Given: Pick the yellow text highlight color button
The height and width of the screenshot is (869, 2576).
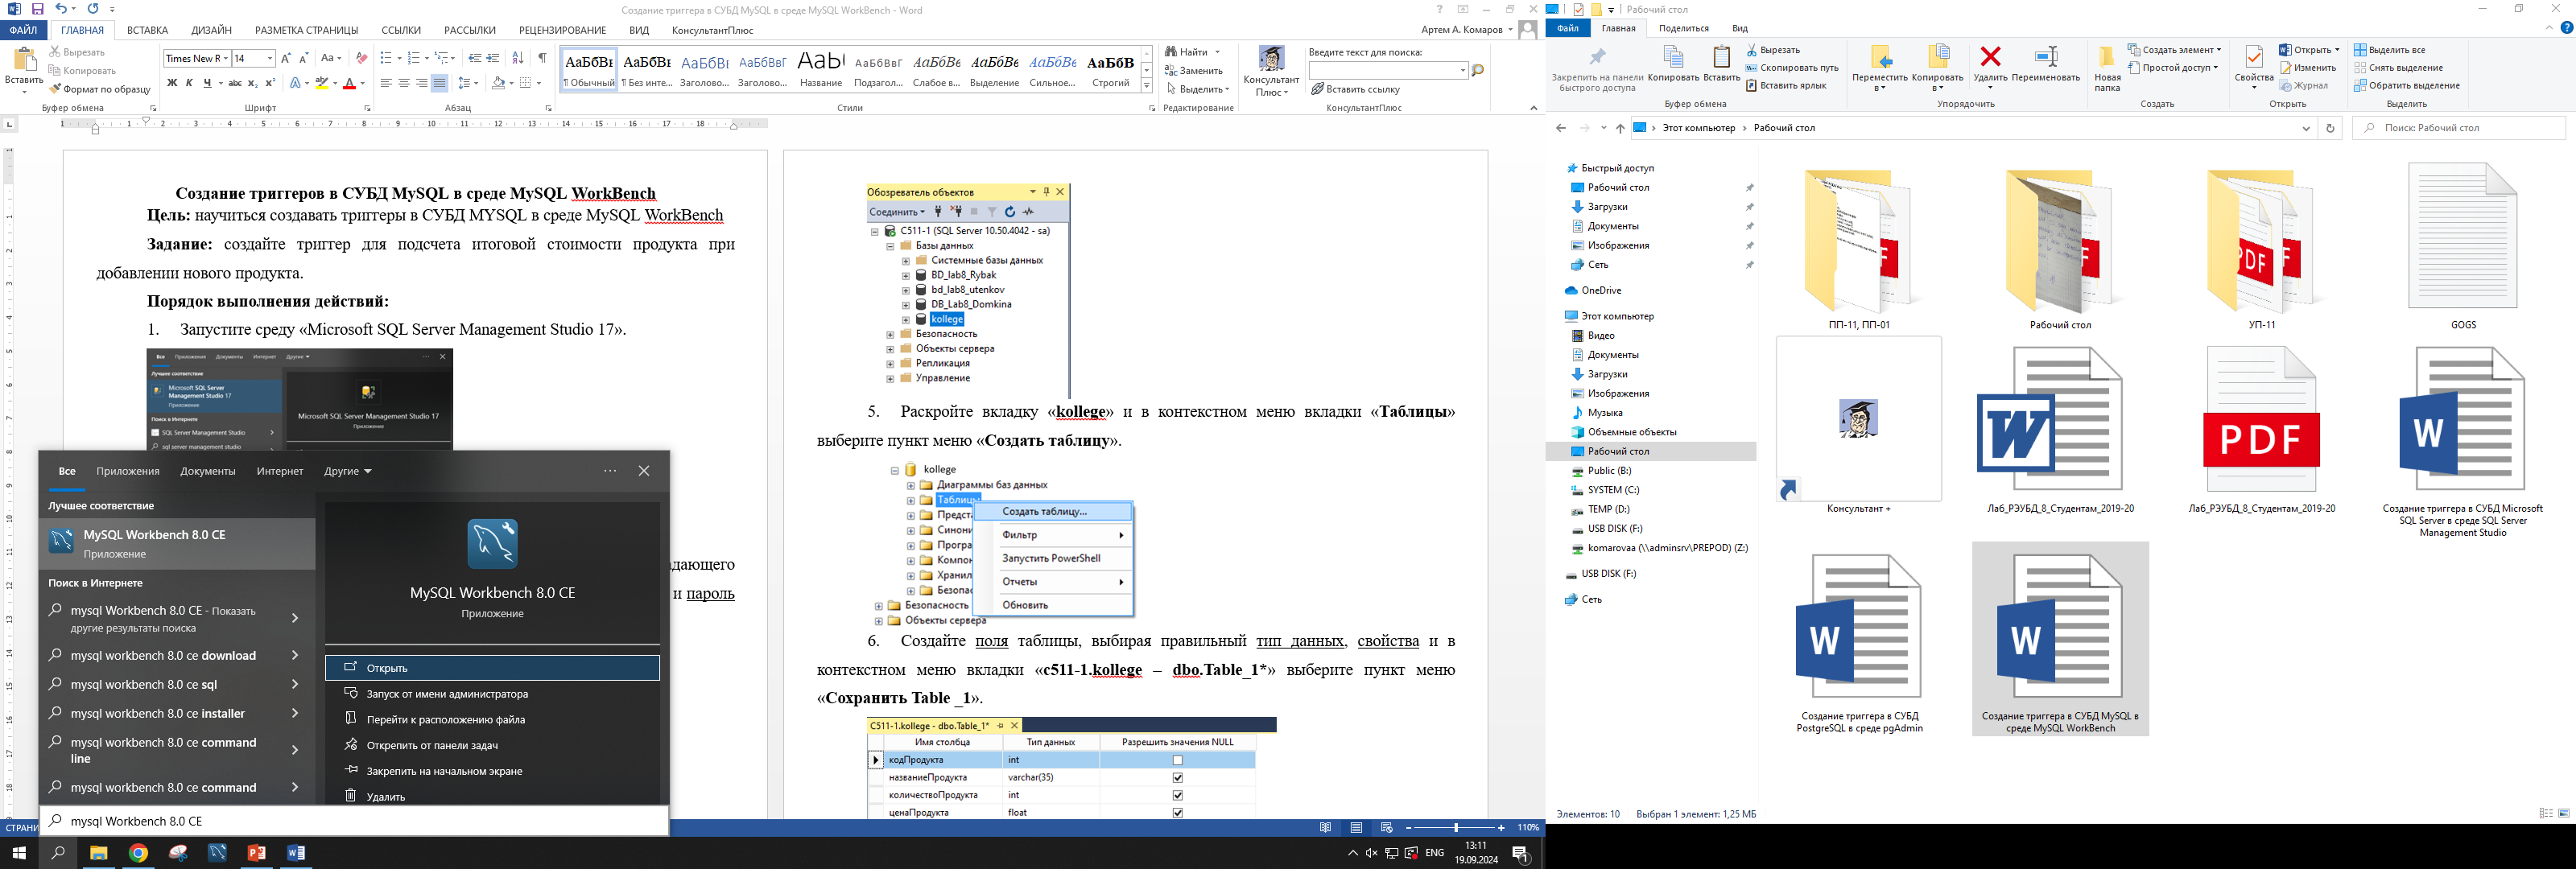Looking at the screenshot, I should (x=321, y=83).
